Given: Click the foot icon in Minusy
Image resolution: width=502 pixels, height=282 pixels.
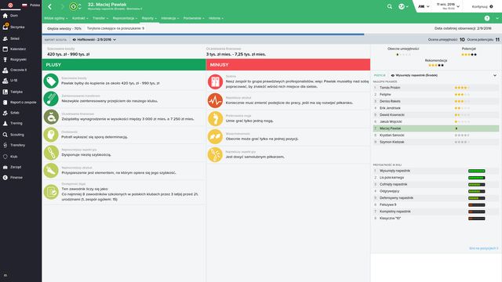Looking at the screenshot, I should [215, 118].
